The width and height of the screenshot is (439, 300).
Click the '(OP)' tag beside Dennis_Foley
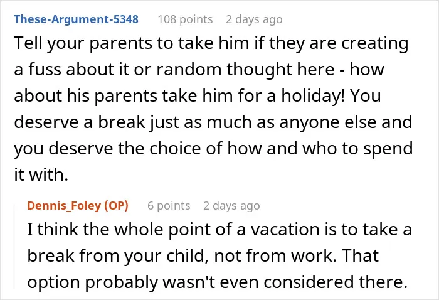(116, 206)
